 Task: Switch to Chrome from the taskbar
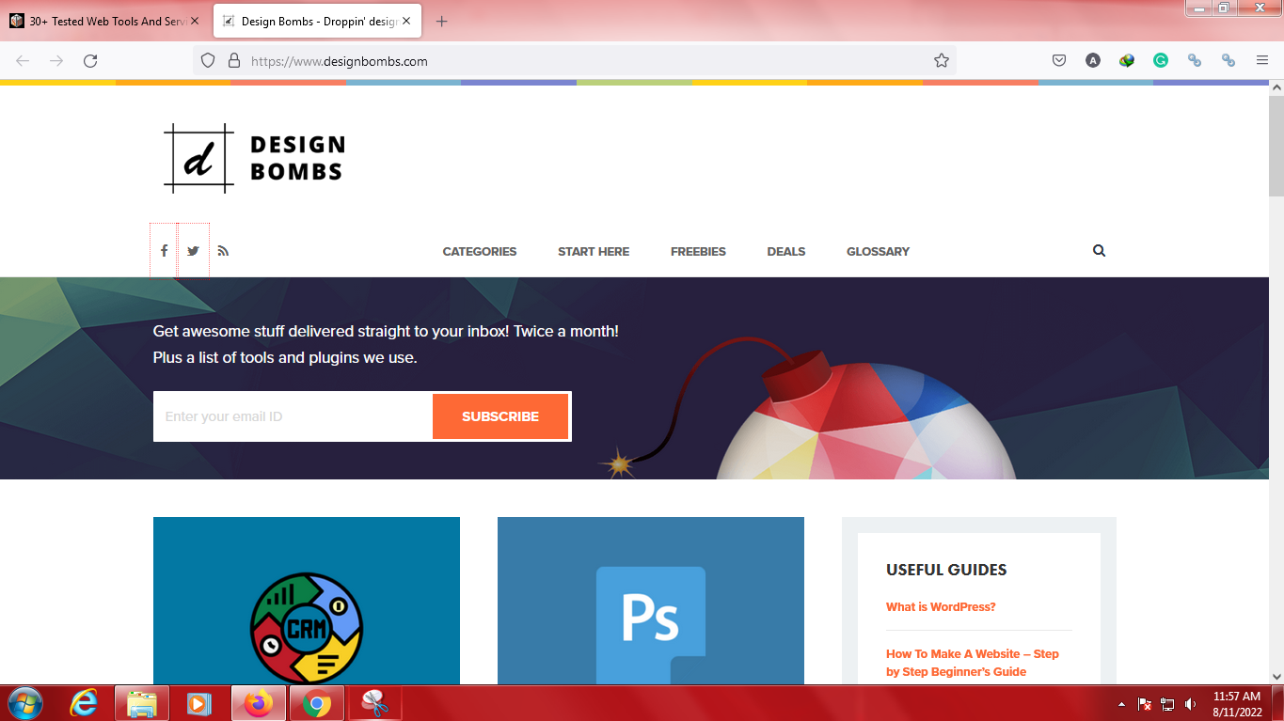pyautogui.click(x=317, y=703)
